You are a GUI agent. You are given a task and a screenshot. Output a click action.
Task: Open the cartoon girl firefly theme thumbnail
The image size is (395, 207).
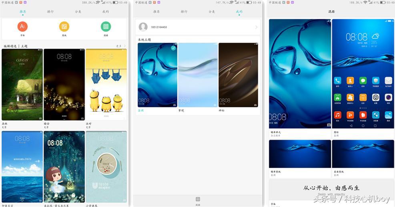pyautogui.click(x=64, y=167)
